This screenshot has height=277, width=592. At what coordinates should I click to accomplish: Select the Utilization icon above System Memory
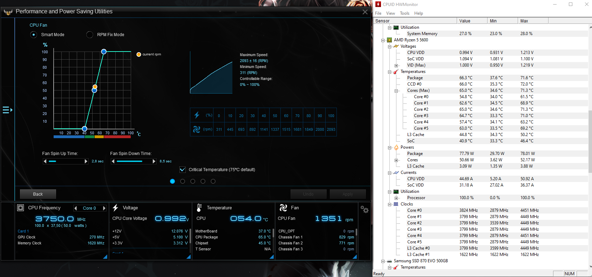click(x=396, y=27)
